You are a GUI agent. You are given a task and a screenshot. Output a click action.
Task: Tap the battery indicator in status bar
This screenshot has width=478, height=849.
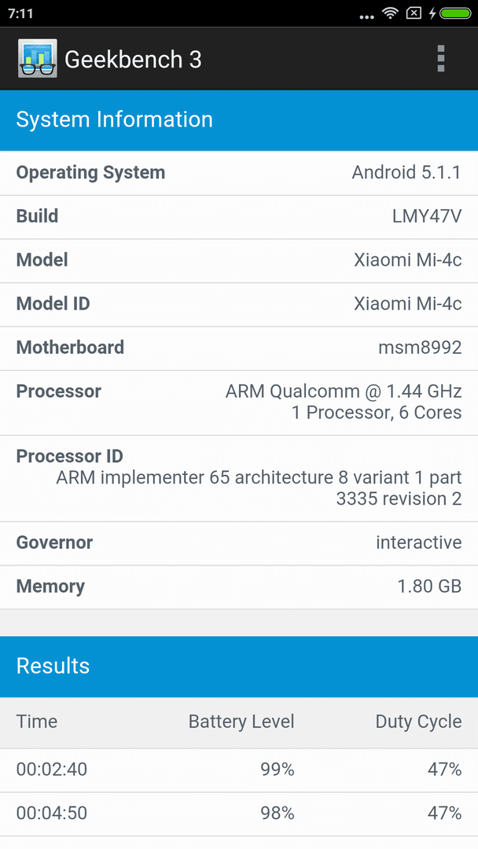click(x=455, y=13)
